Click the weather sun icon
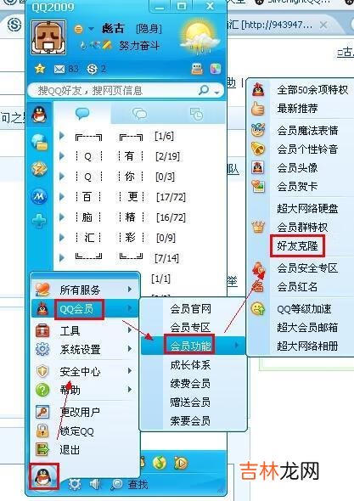Image resolution: width=354 pixels, height=501 pixels. [x=199, y=37]
